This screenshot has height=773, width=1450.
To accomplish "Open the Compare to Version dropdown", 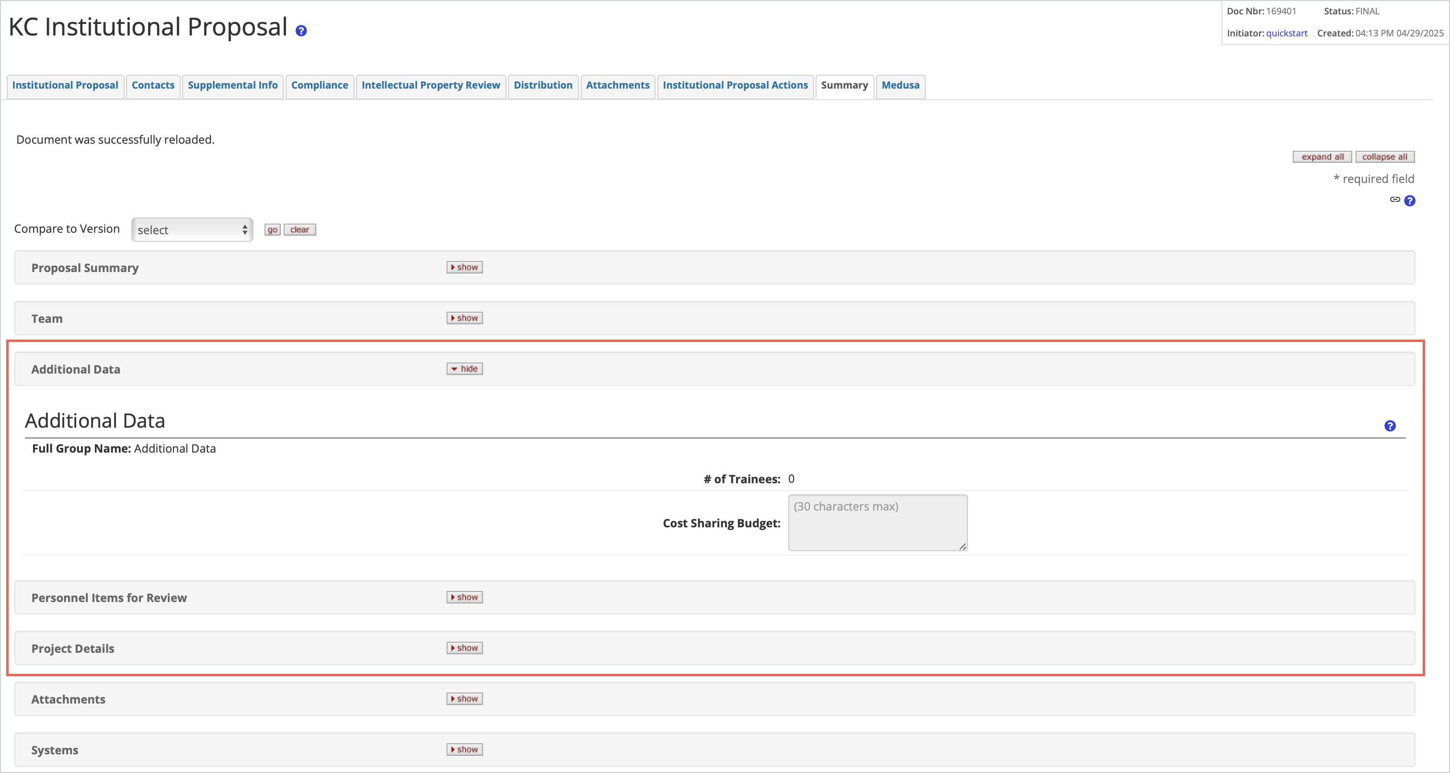I will [x=192, y=229].
